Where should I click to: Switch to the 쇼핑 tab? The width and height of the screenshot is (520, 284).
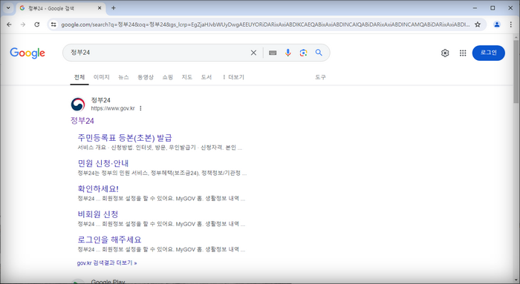point(167,77)
